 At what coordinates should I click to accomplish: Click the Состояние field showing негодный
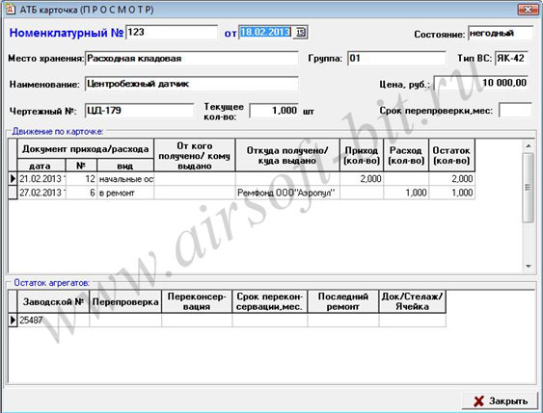[501, 34]
